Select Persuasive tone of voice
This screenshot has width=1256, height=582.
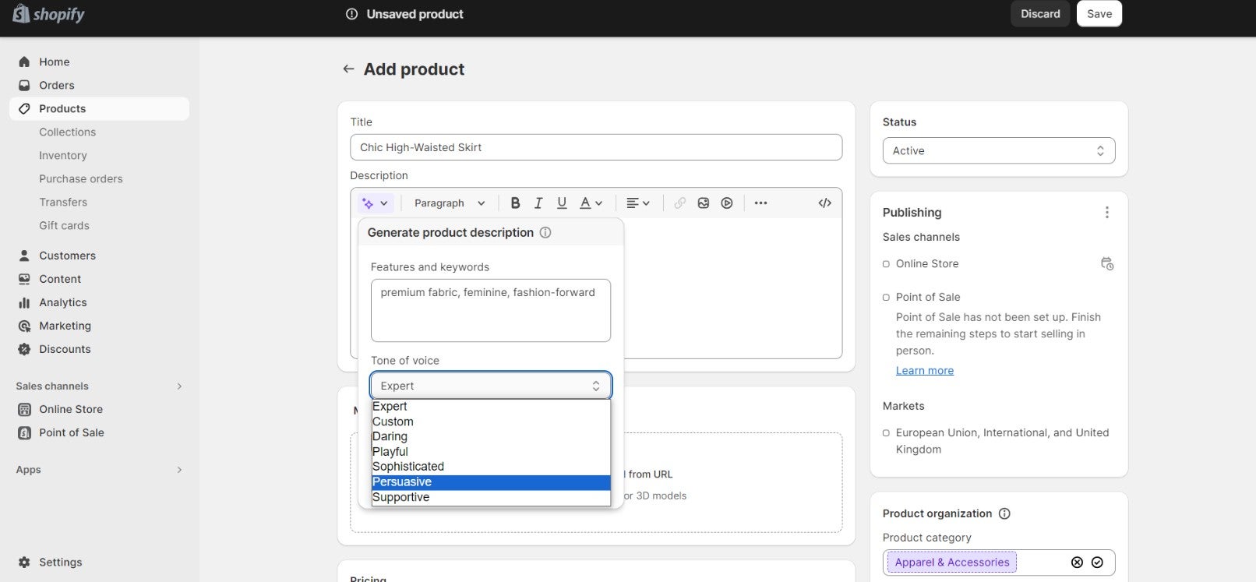tap(490, 482)
